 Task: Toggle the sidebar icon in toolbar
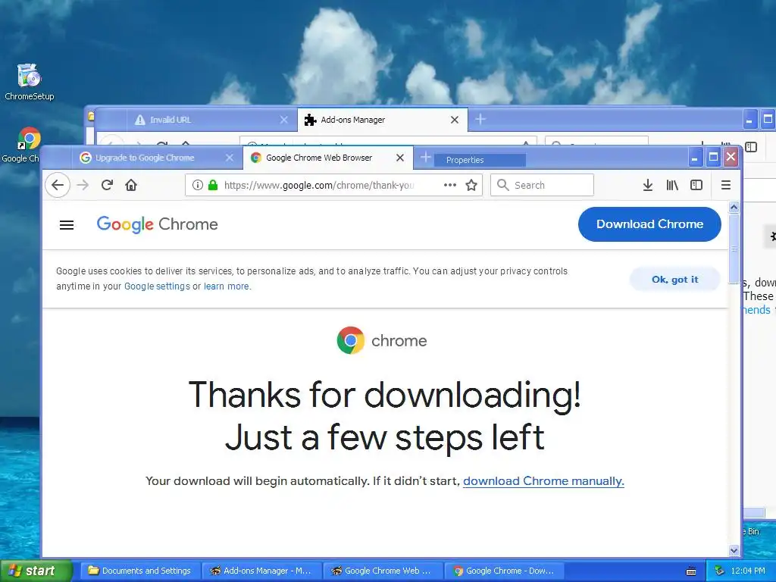pos(696,185)
